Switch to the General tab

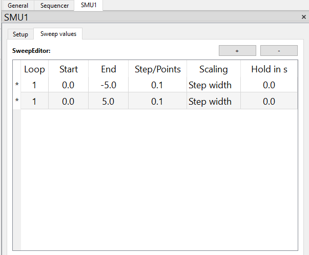point(18,5)
